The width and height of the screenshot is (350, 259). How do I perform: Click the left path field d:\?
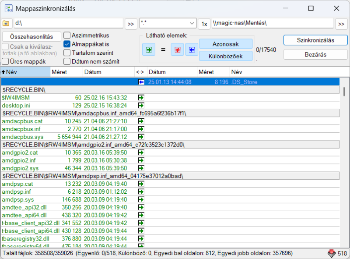click(69, 23)
